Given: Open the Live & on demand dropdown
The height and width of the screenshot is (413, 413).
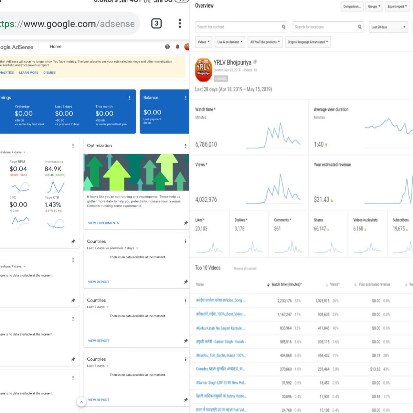Looking at the screenshot, I should click(x=230, y=42).
